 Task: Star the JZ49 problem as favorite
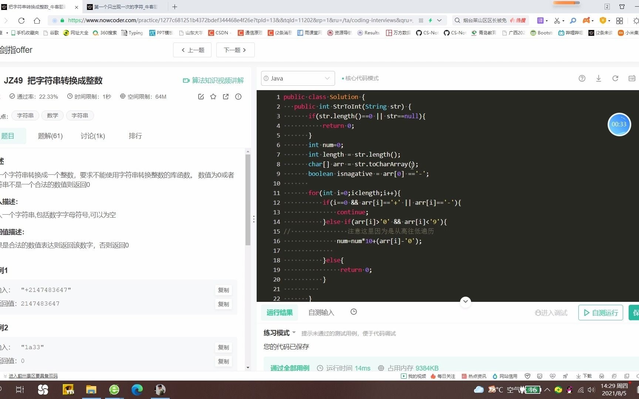pos(213,97)
